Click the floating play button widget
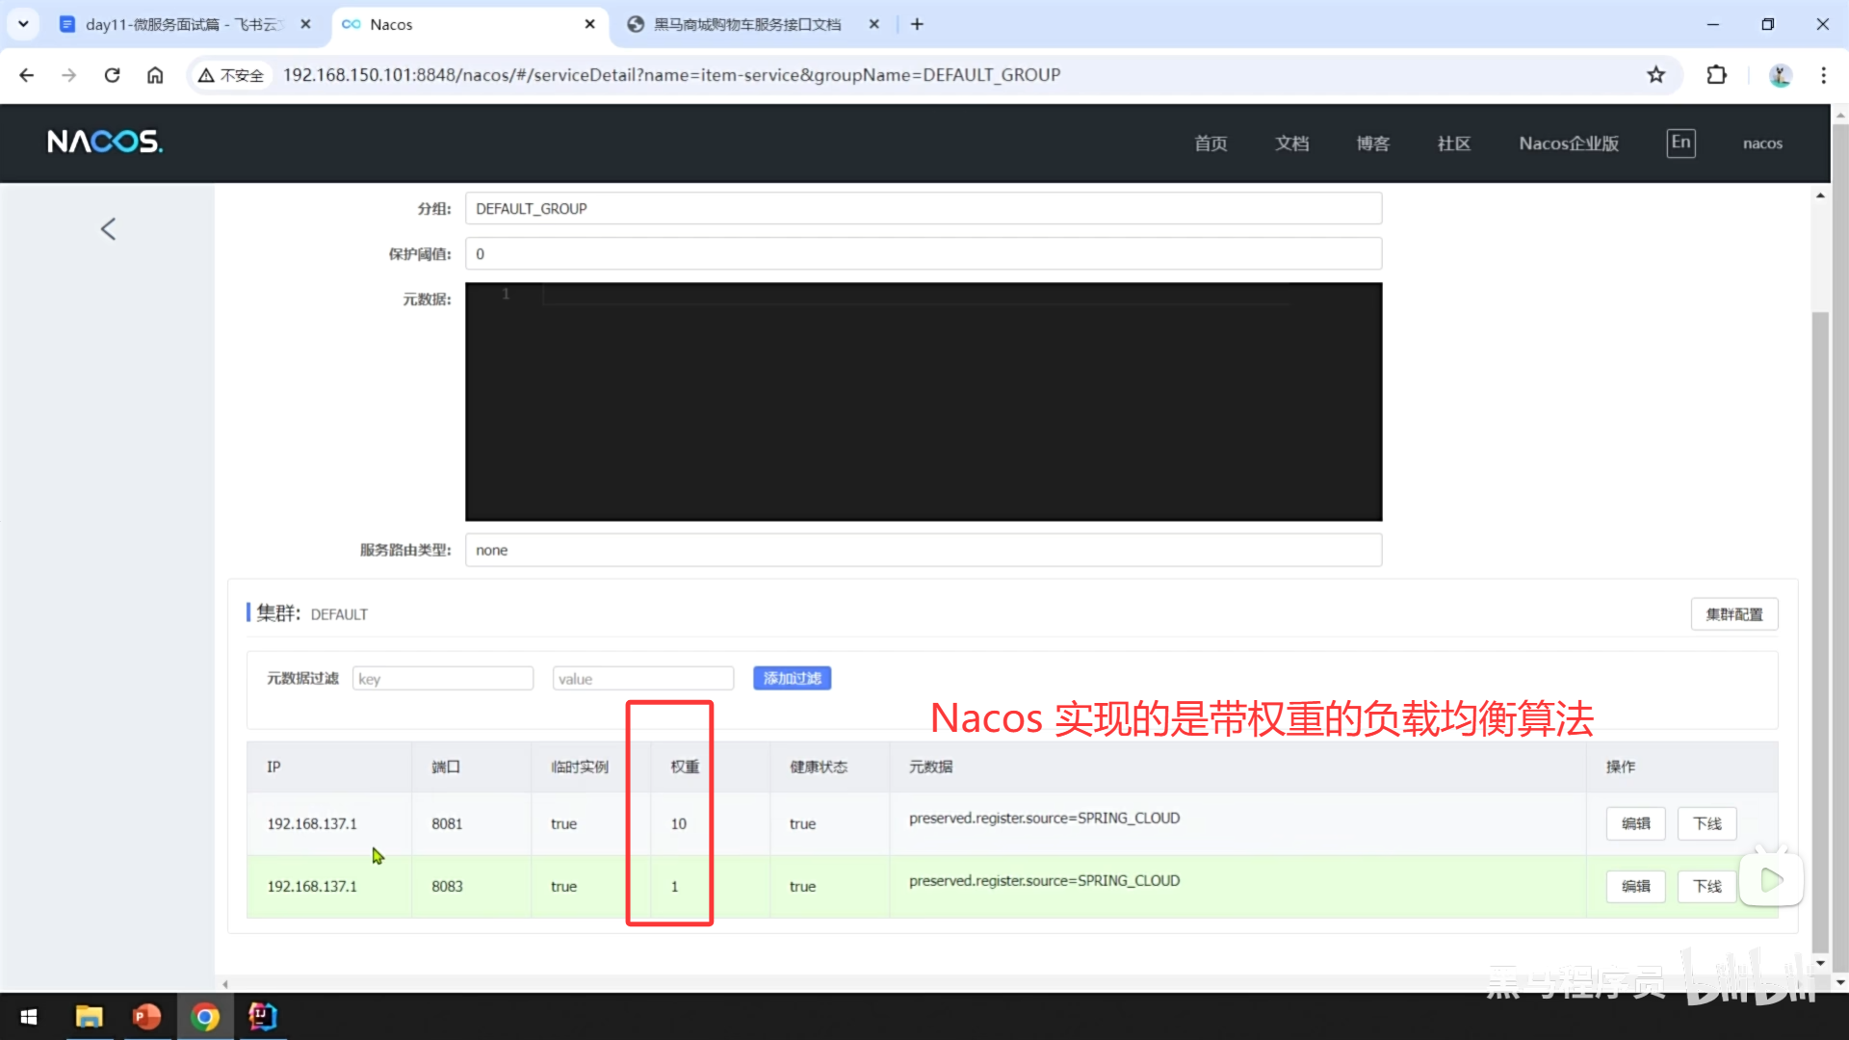 1771,879
